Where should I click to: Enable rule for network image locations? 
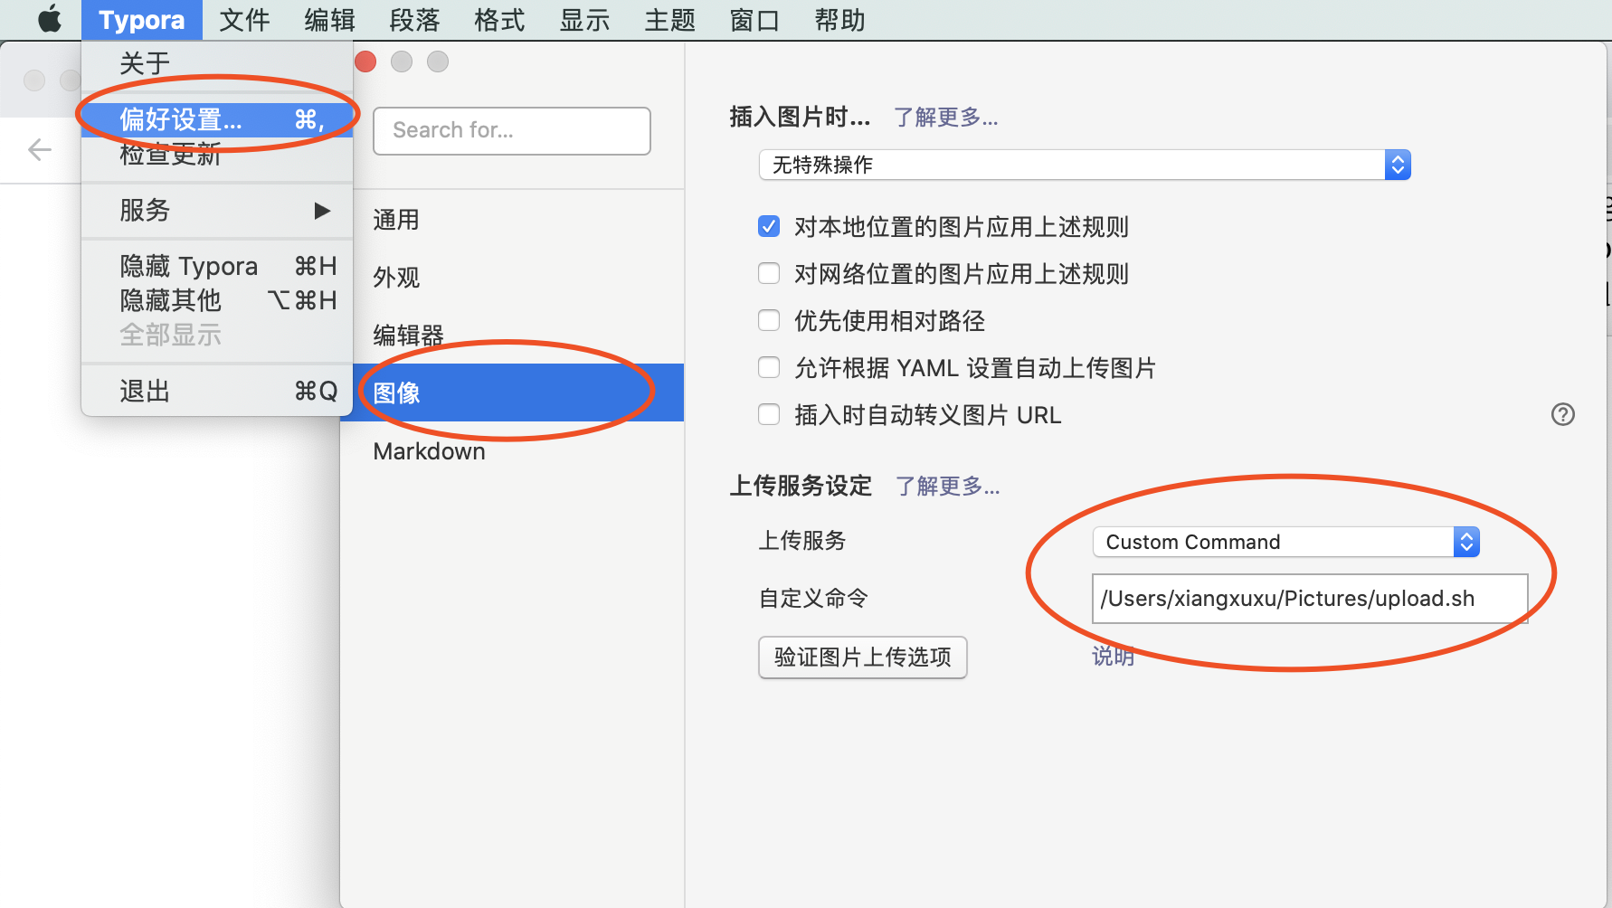(x=769, y=273)
